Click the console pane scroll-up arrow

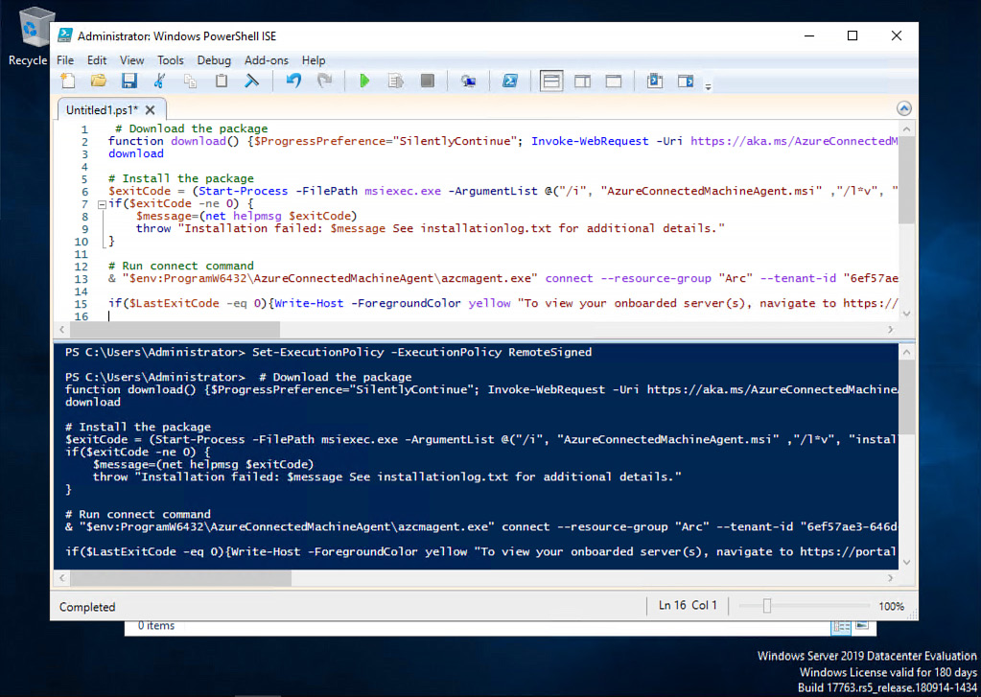(906, 352)
